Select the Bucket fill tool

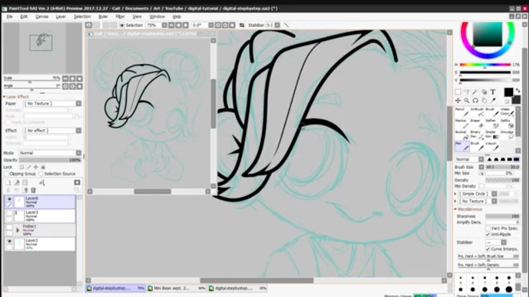click(x=461, y=135)
